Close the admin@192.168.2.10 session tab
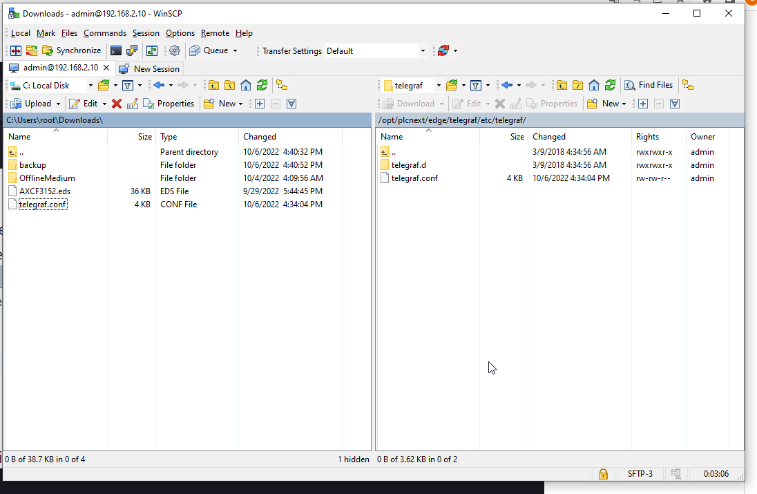757x494 pixels. pos(106,68)
